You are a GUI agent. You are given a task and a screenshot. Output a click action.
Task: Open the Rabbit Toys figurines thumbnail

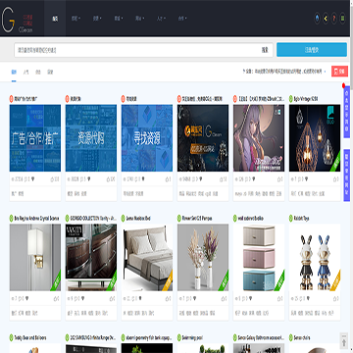coord(315,257)
